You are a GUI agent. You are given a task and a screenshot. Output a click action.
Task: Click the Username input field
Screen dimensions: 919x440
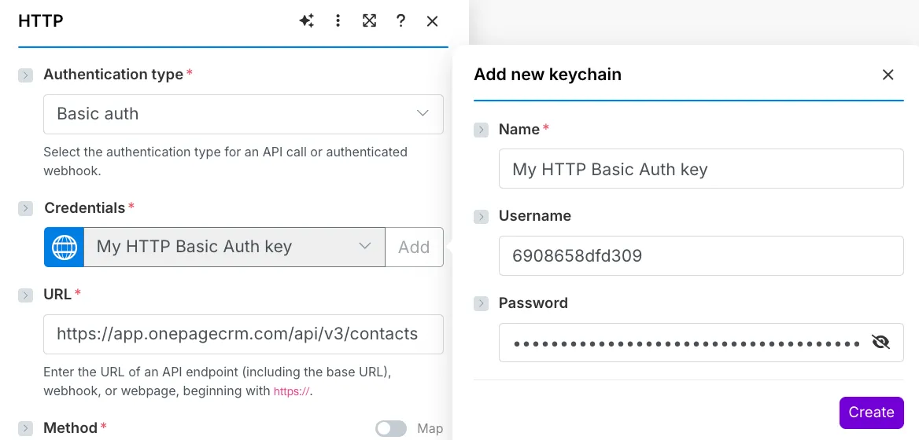point(700,255)
